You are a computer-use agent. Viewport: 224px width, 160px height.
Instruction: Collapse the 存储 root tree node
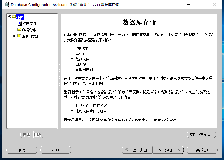tap(10, 17)
